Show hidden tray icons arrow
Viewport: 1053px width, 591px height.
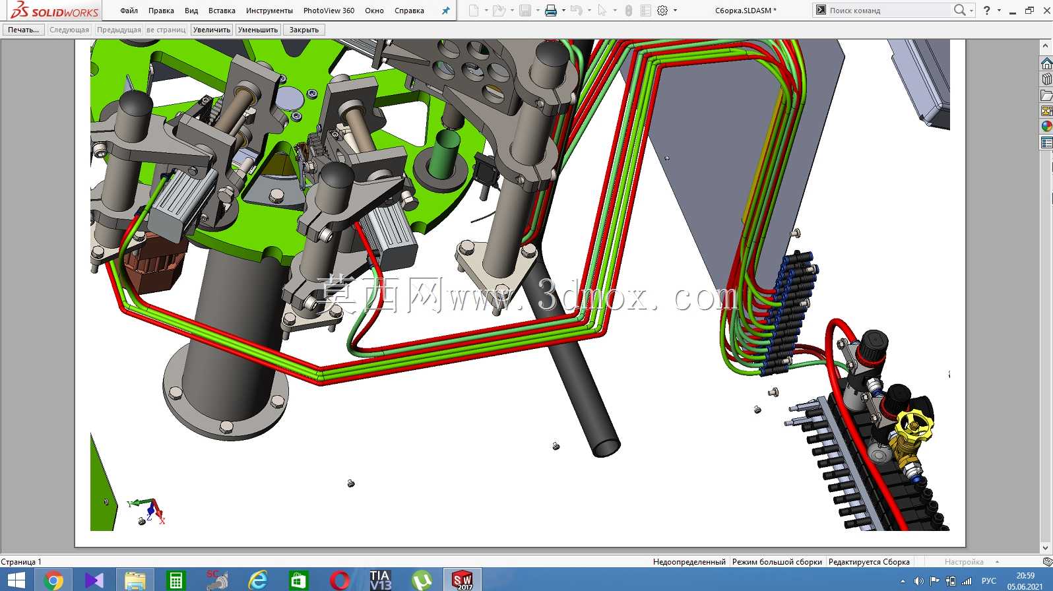pos(903,581)
